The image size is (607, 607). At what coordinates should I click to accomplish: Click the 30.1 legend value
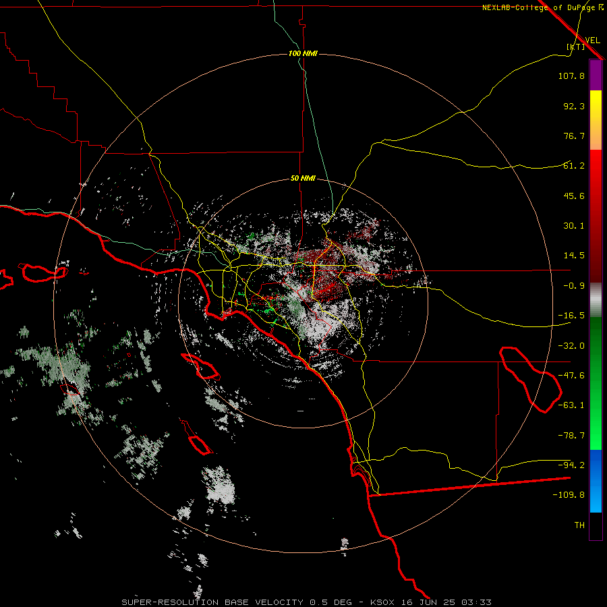tap(574, 226)
